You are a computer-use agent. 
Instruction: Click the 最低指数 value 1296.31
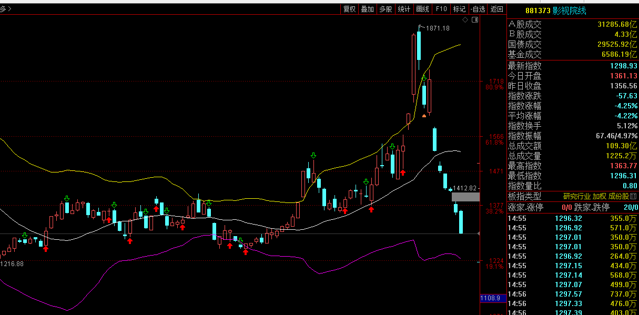point(624,176)
